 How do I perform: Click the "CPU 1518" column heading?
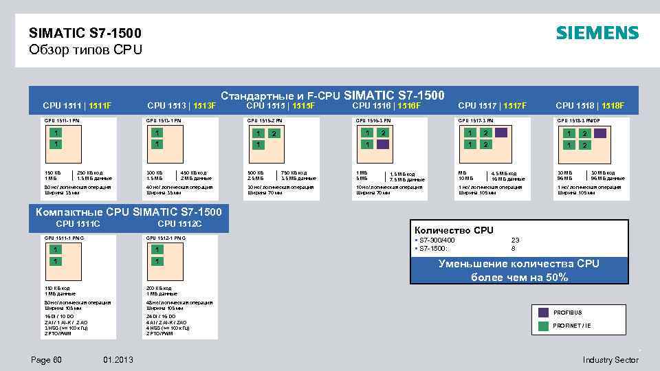click(575, 106)
